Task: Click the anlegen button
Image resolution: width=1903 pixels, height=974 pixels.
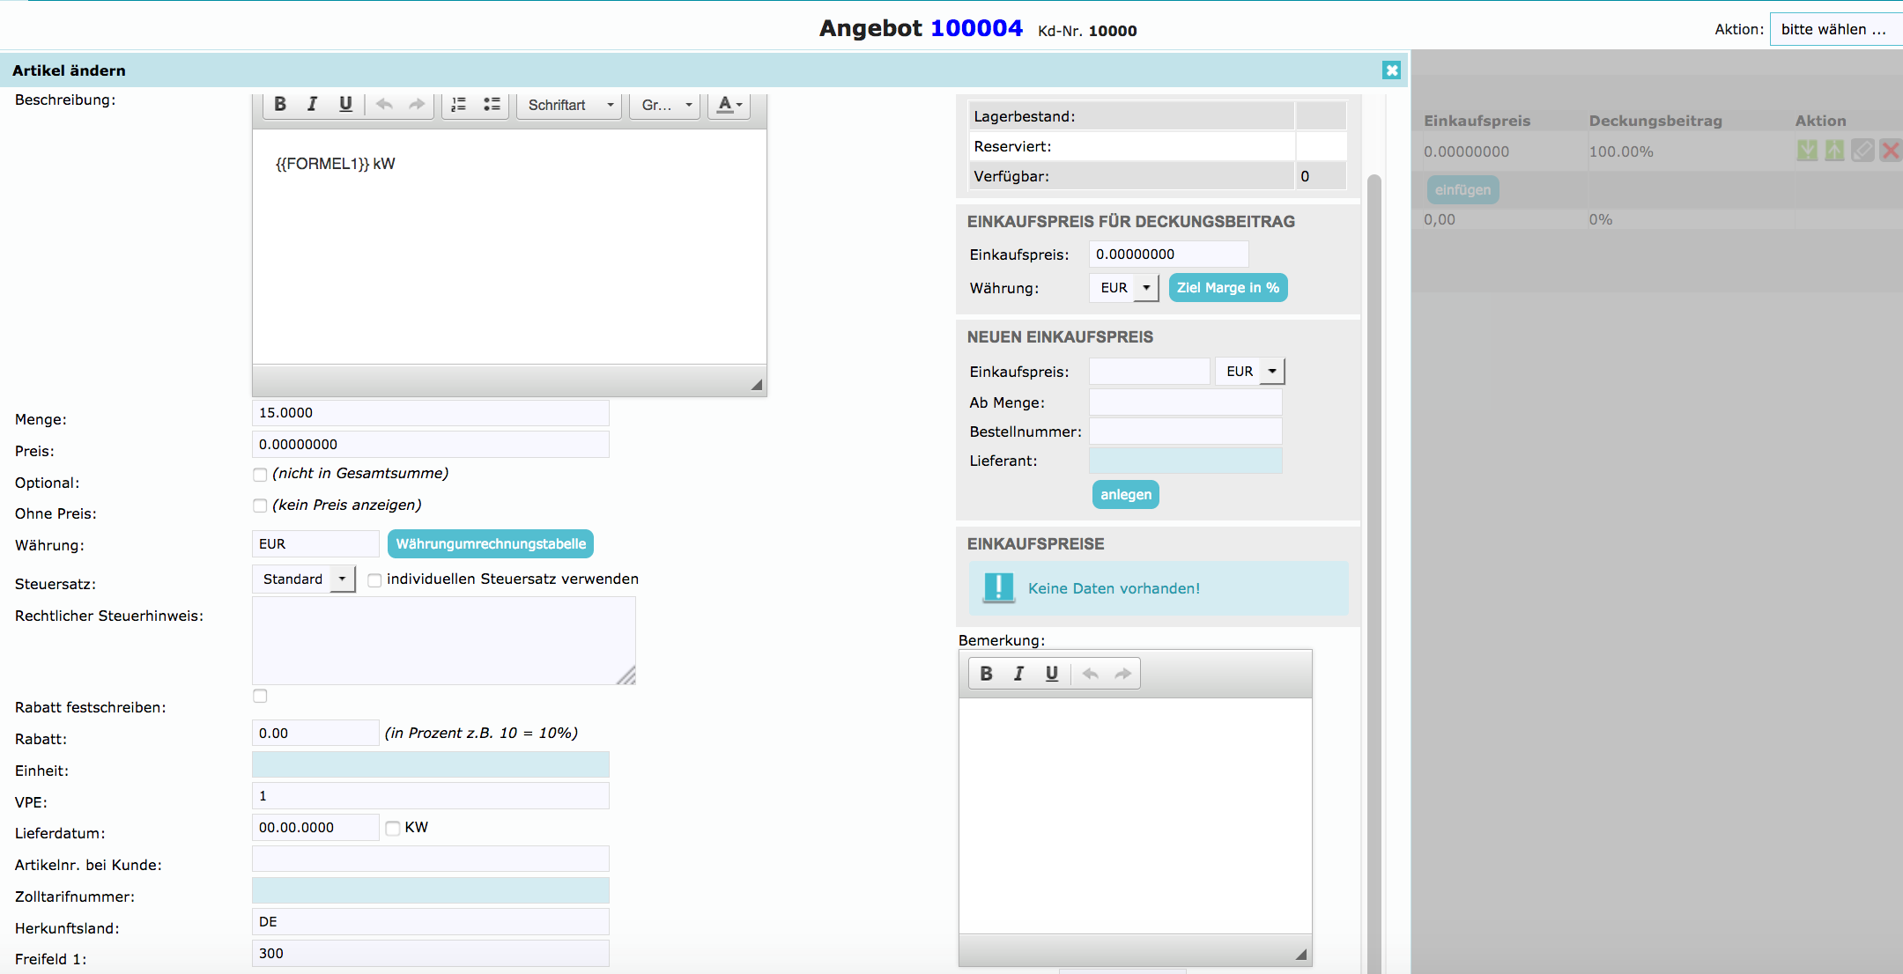Action: point(1125,494)
